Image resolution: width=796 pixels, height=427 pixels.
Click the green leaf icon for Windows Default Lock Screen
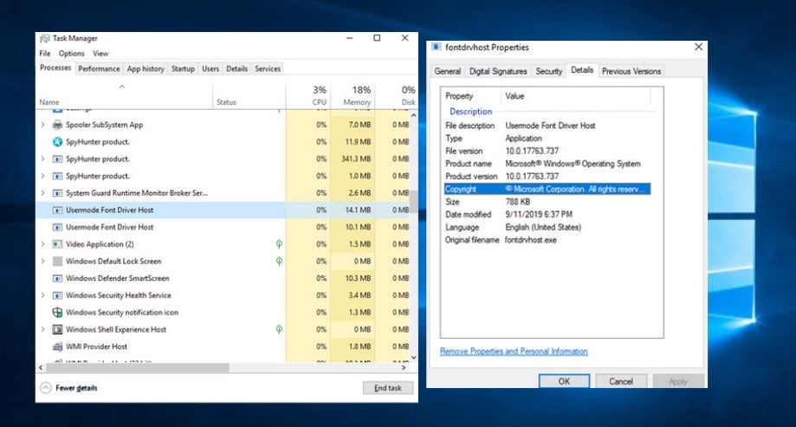click(279, 261)
